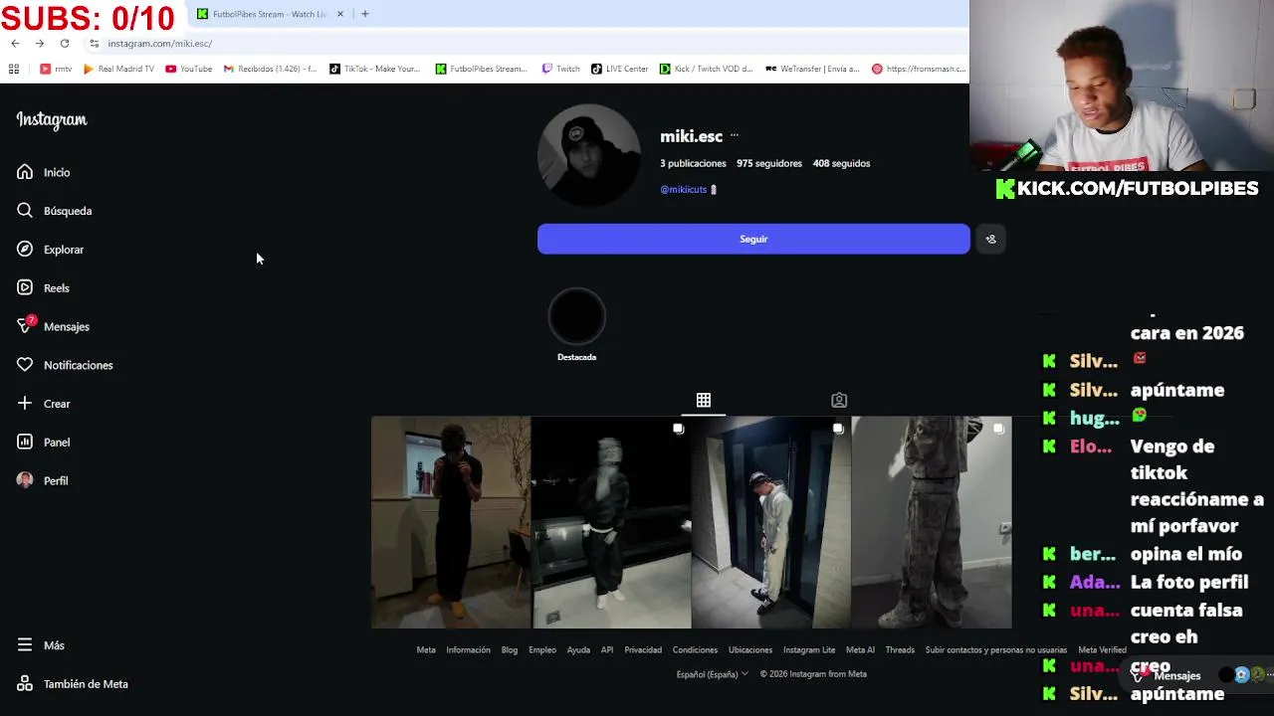Image resolution: width=1274 pixels, height=716 pixels.
Task: Open the browser apps grid
Action: point(14,69)
